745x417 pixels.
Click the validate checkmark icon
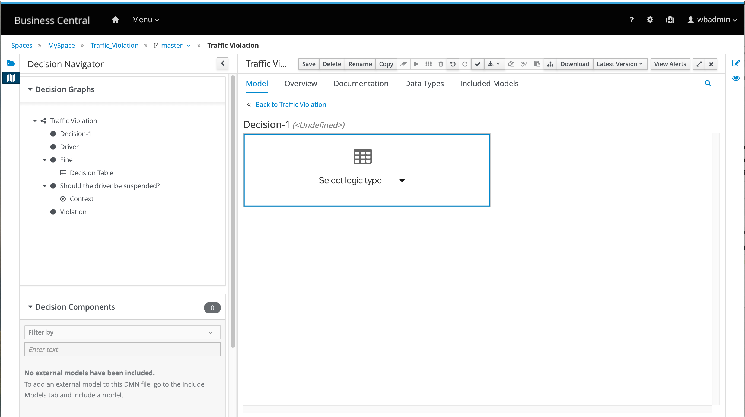coord(477,64)
